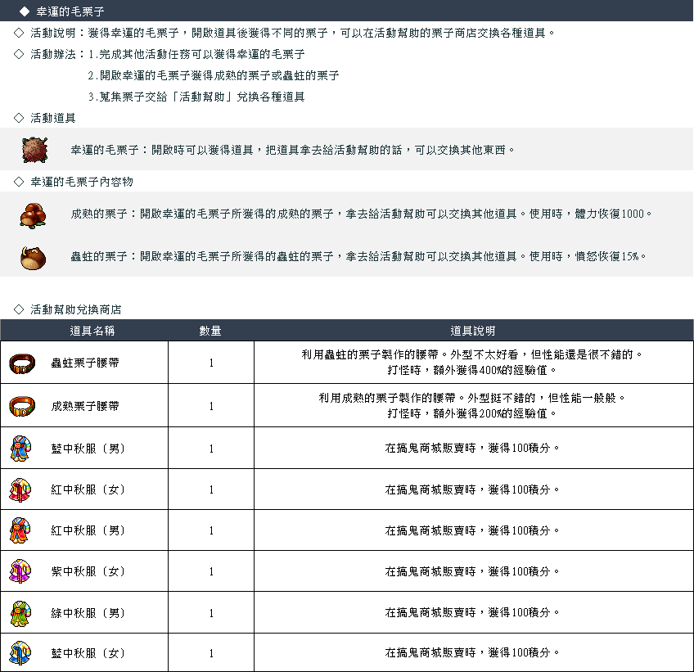
Task: Click the 蟲蛀的栗子 worm-eaten chestnut icon
Action: click(34, 258)
